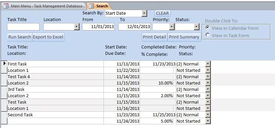Image resolution: width=275 pixels, height=128 pixels.
Task: Open the Priority filter dropdown
Action: pyautogui.click(x=172, y=27)
